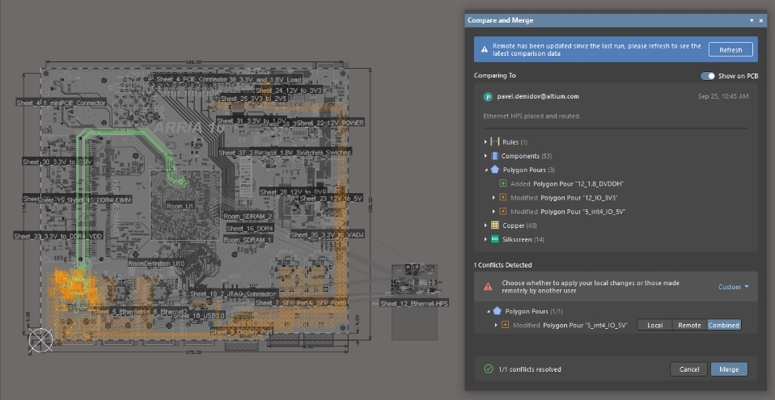Collapse the Polygon Pours (1/1) conflict group
This screenshot has height=400, width=775.
point(489,311)
